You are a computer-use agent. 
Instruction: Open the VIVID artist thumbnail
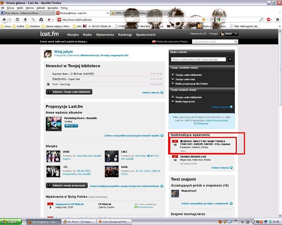[53, 156]
